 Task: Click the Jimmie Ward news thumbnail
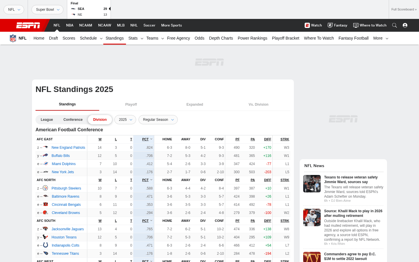tap(312, 184)
